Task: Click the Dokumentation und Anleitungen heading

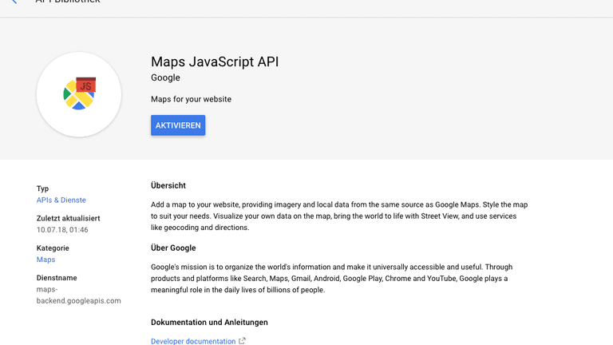Action: 209,323
